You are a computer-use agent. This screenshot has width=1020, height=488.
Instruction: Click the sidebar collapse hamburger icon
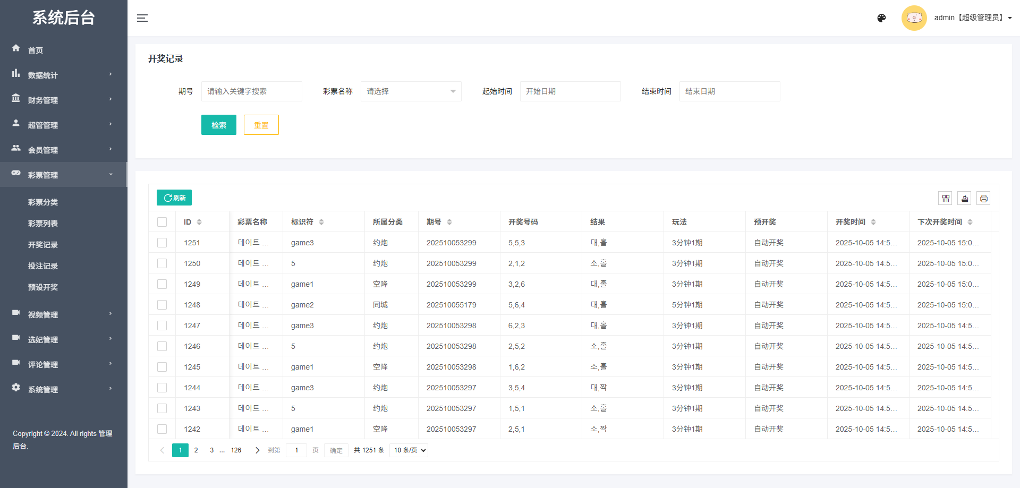(142, 18)
